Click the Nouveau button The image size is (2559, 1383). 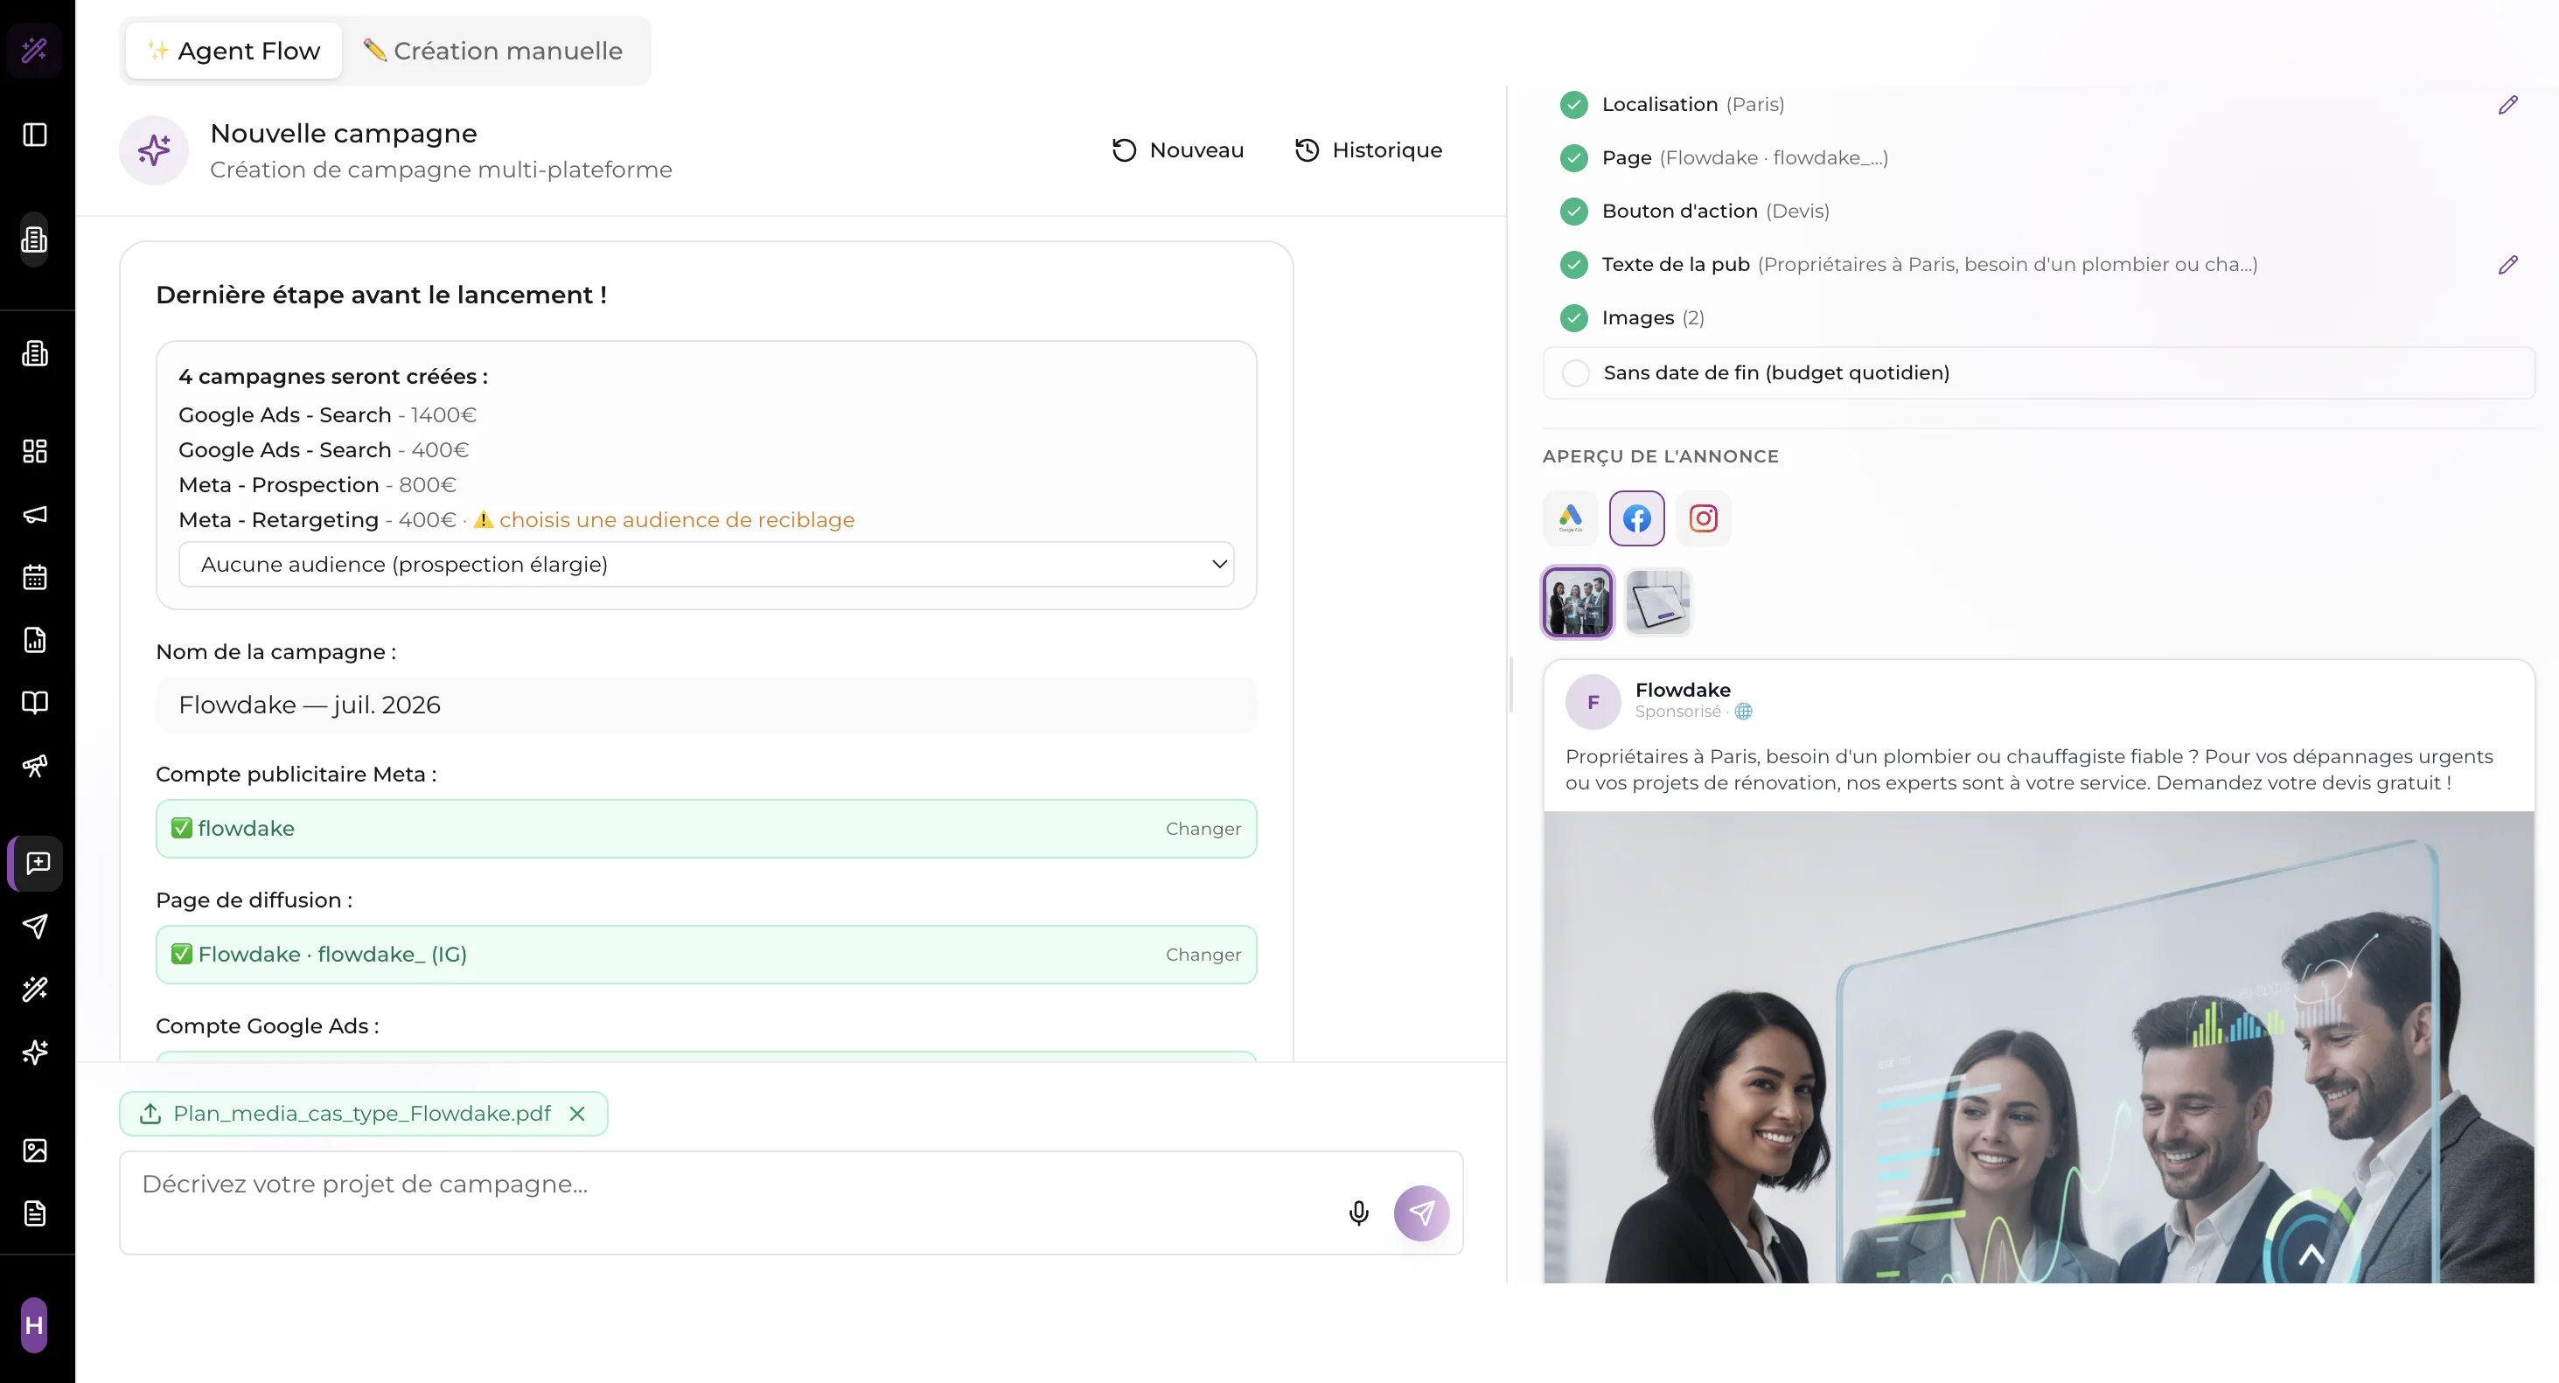click(1178, 149)
